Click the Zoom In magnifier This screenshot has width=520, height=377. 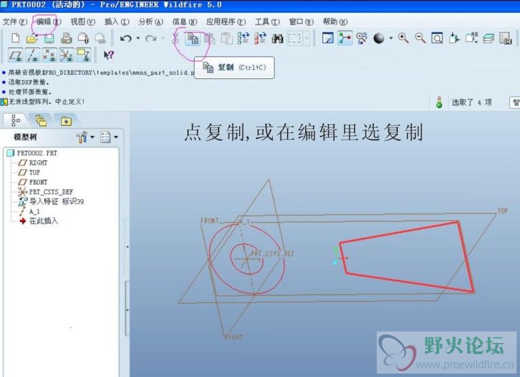point(403,39)
